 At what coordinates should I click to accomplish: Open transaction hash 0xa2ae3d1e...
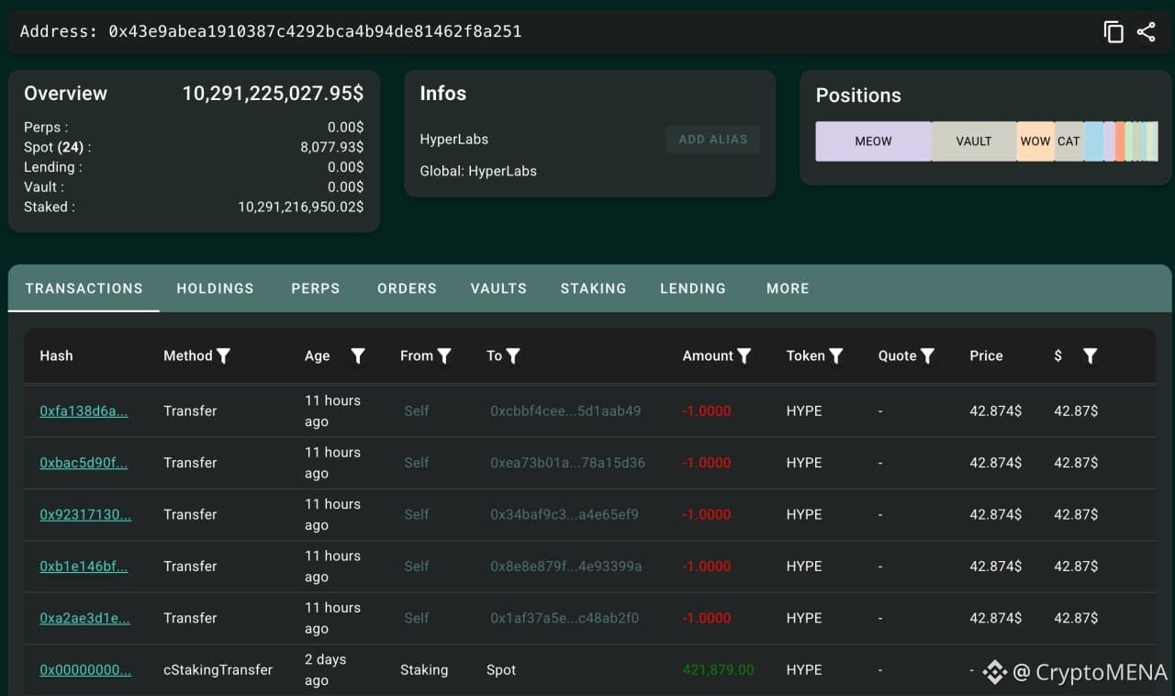84,618
